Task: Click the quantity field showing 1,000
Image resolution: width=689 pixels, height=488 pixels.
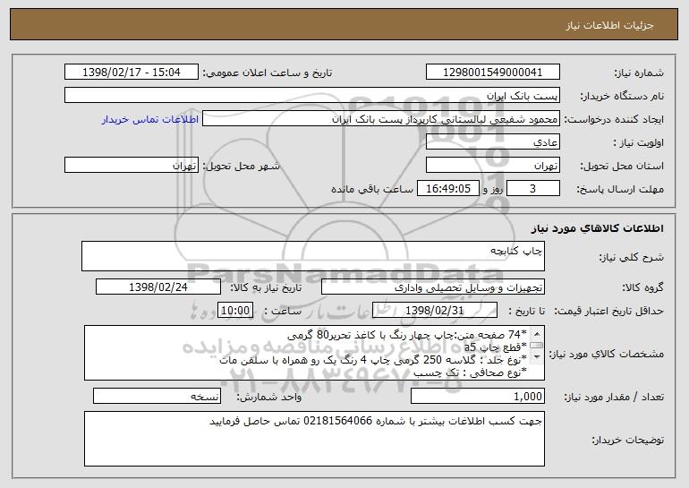Action: [x=478, y=397]
